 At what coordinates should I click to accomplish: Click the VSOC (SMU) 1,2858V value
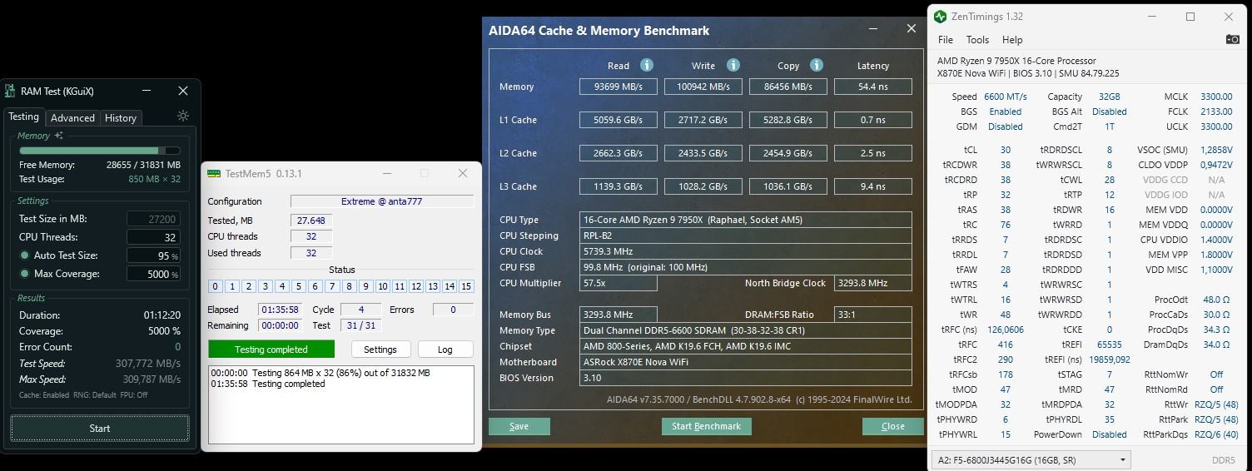[1216, 150]
